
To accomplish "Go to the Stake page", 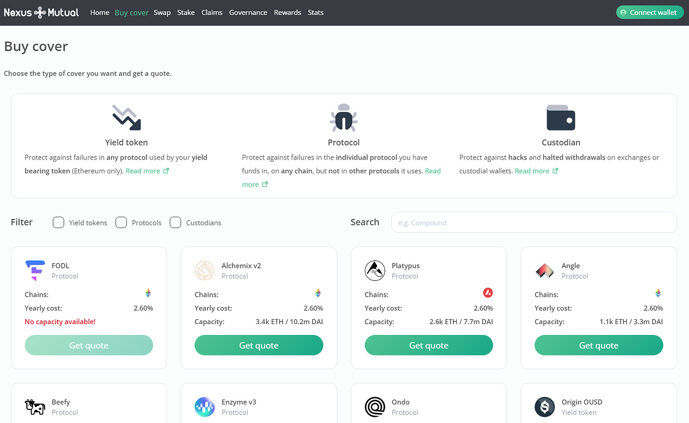I will point(186,12).
